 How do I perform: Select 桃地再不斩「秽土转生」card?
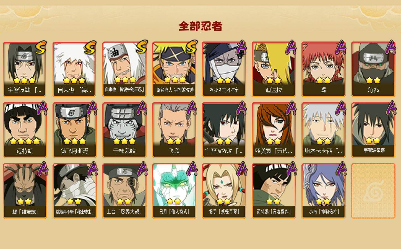[74, 191]
